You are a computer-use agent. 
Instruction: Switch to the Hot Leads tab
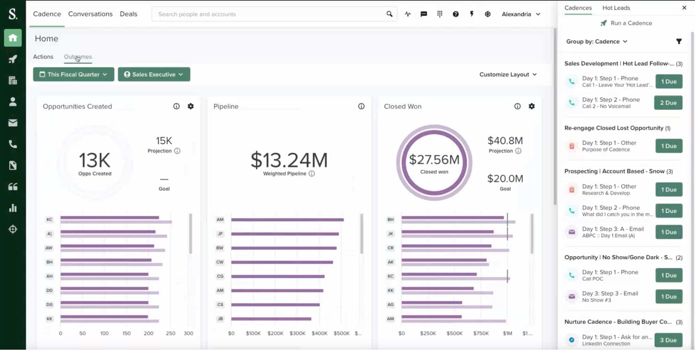click(x=616, y=8)
